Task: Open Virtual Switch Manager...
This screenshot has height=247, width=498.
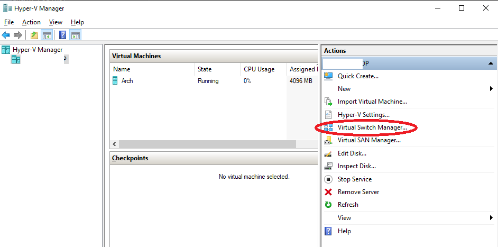Action: point(372,127)
